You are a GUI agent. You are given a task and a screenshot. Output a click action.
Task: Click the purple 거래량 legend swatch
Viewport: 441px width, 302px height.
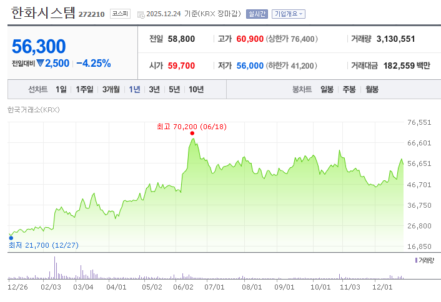click(x=416, y=260)
